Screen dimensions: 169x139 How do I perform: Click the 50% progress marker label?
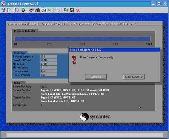83,44
